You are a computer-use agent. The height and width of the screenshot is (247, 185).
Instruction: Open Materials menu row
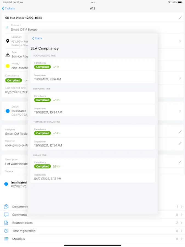[93, 239]
